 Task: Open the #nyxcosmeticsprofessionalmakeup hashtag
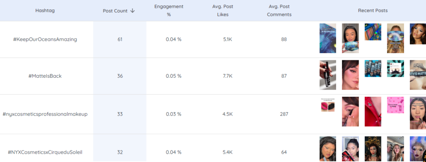click(45, 114)
